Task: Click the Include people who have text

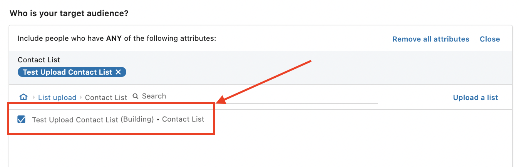Action: 61,39
